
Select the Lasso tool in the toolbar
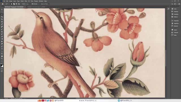pyautogui.click(x=2, y=14)
